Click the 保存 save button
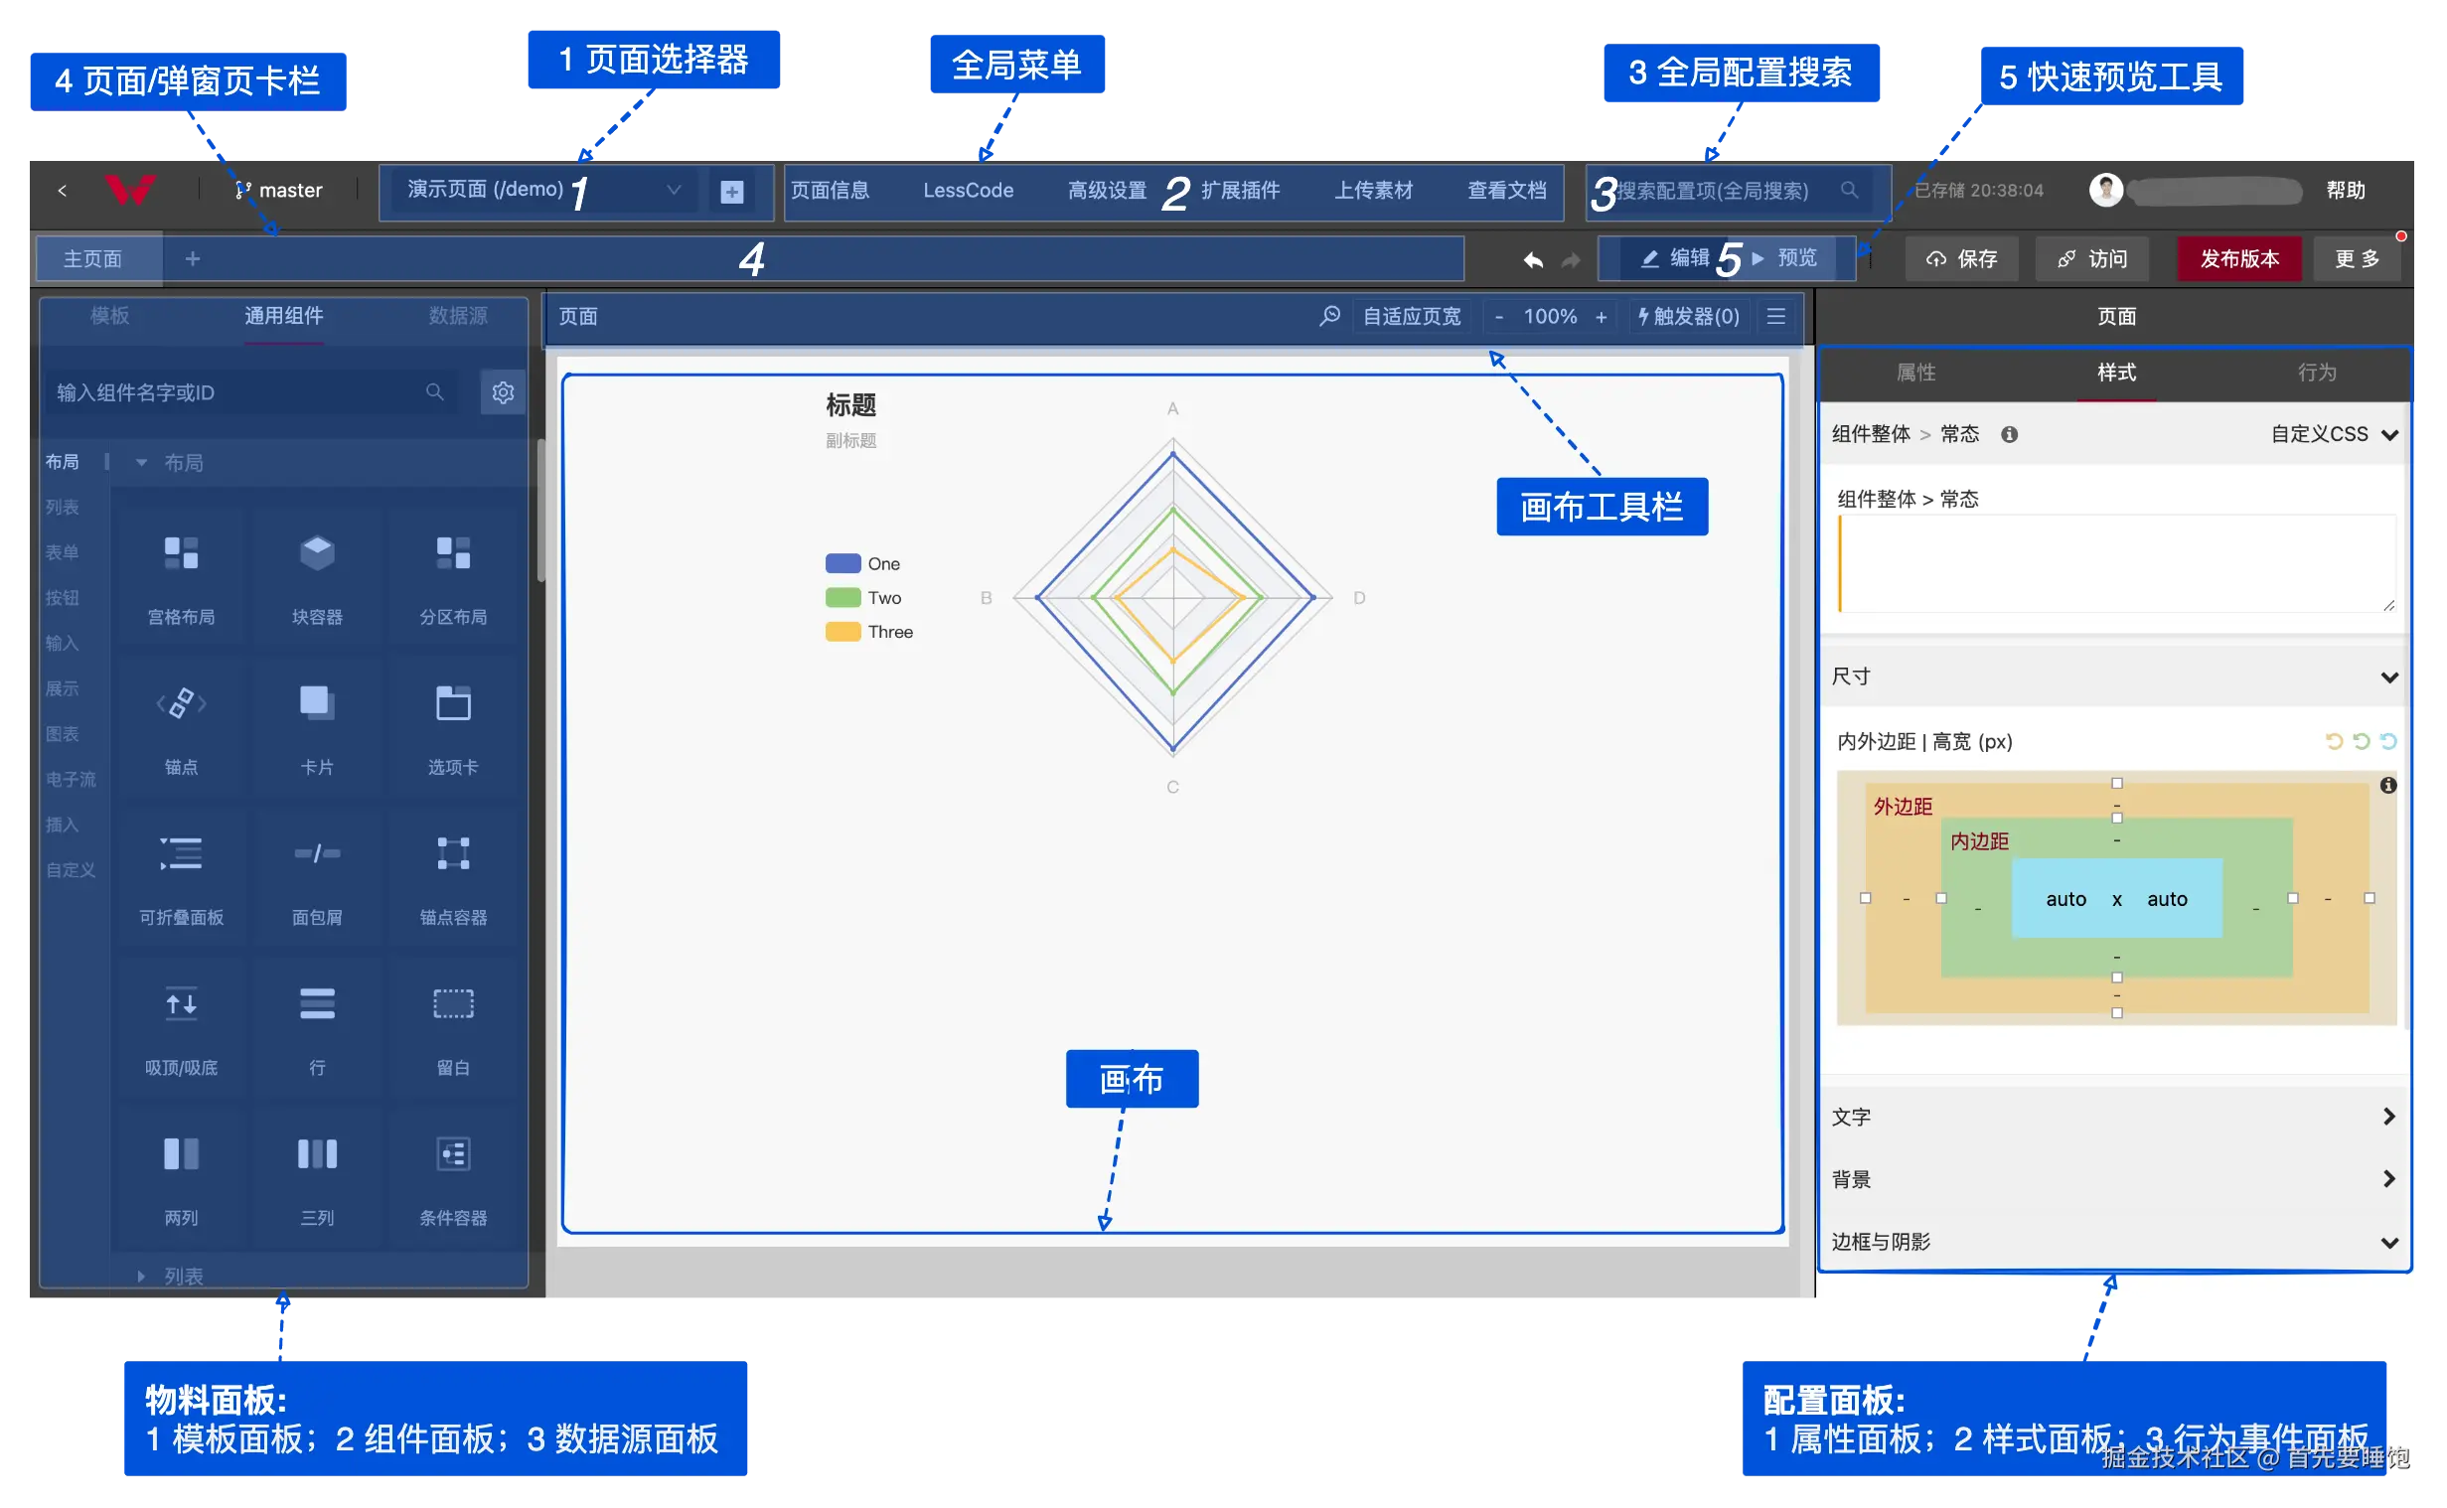Image resolution: width=2447 pixels, height=1508 pixels. coord(1961,258)
